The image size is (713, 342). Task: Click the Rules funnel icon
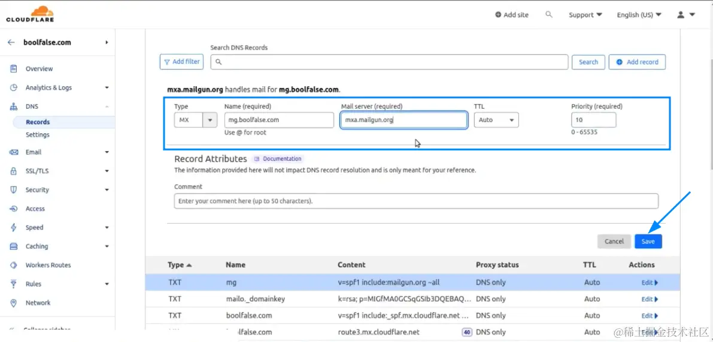(x=14, y=284)
